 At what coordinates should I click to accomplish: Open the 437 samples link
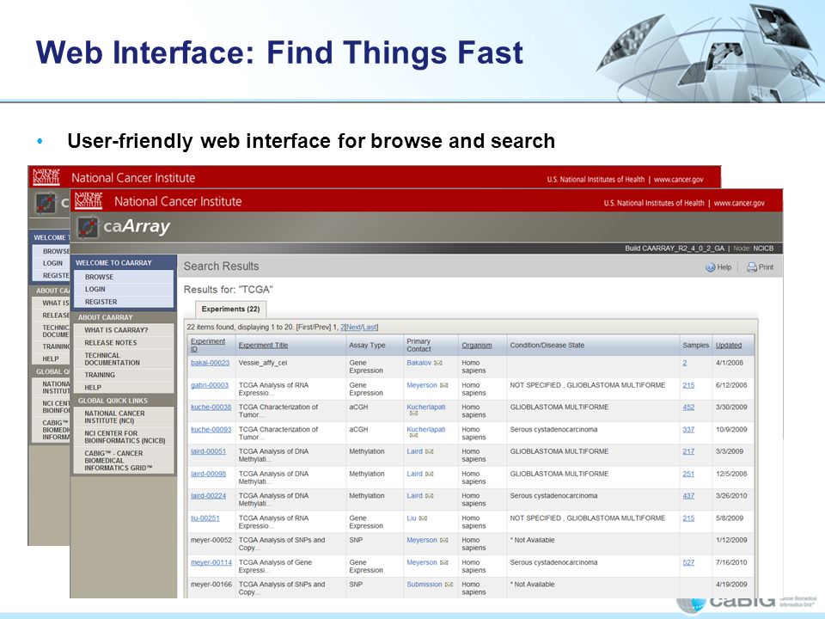point(688,496)
